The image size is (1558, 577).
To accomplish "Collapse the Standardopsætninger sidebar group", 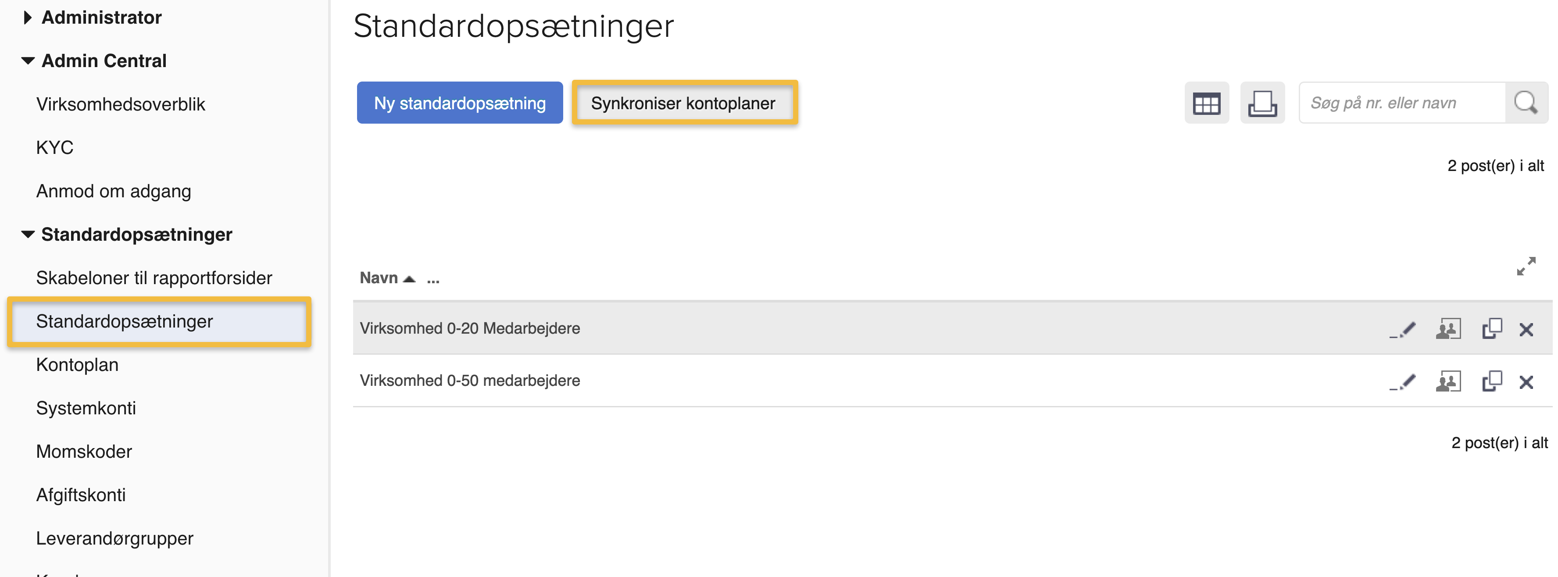I will point(27,235).
